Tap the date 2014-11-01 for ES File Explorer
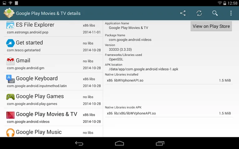 click(x=92, y=32)
